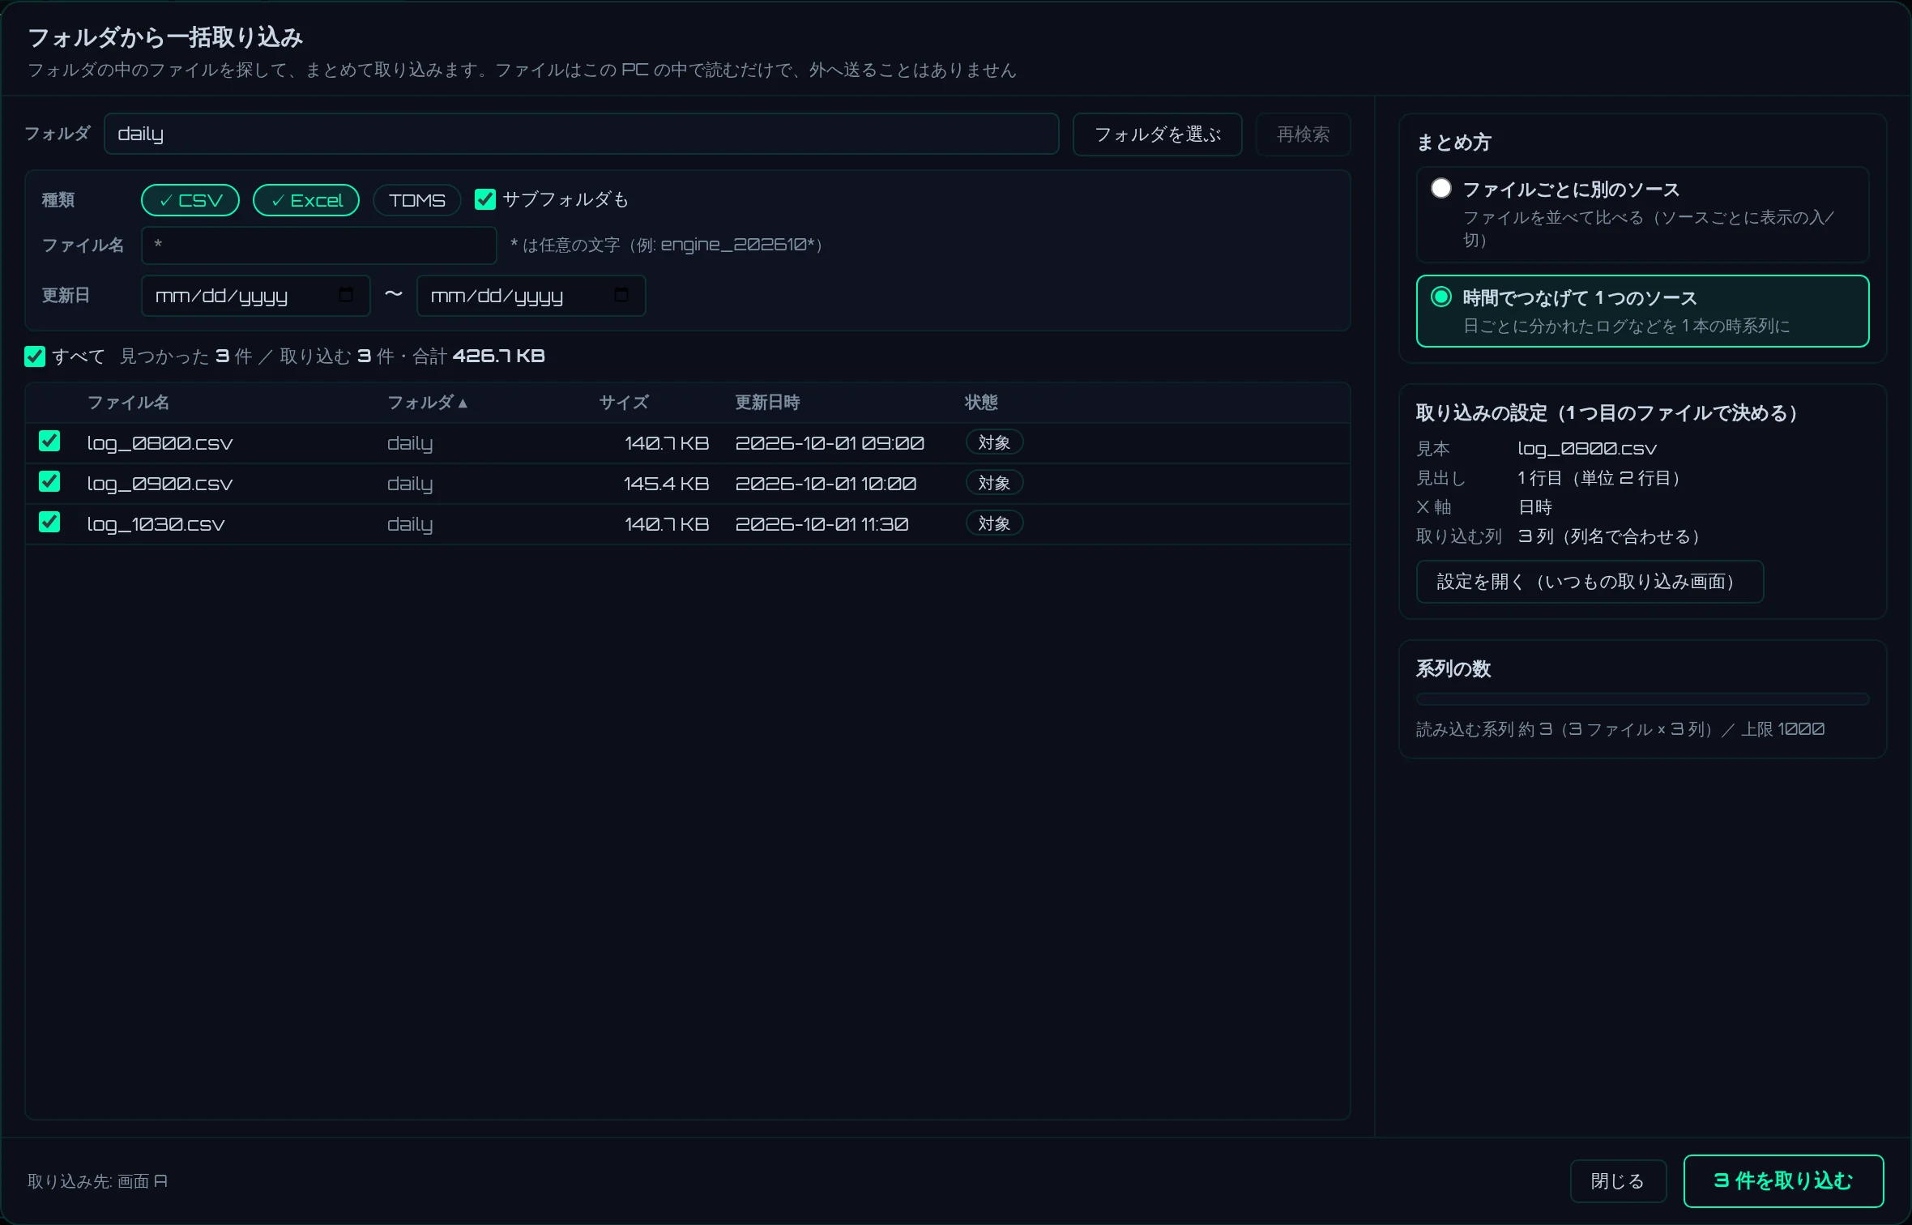Click the 再検索 button
The image size is (1912, 1225).
1304,134
